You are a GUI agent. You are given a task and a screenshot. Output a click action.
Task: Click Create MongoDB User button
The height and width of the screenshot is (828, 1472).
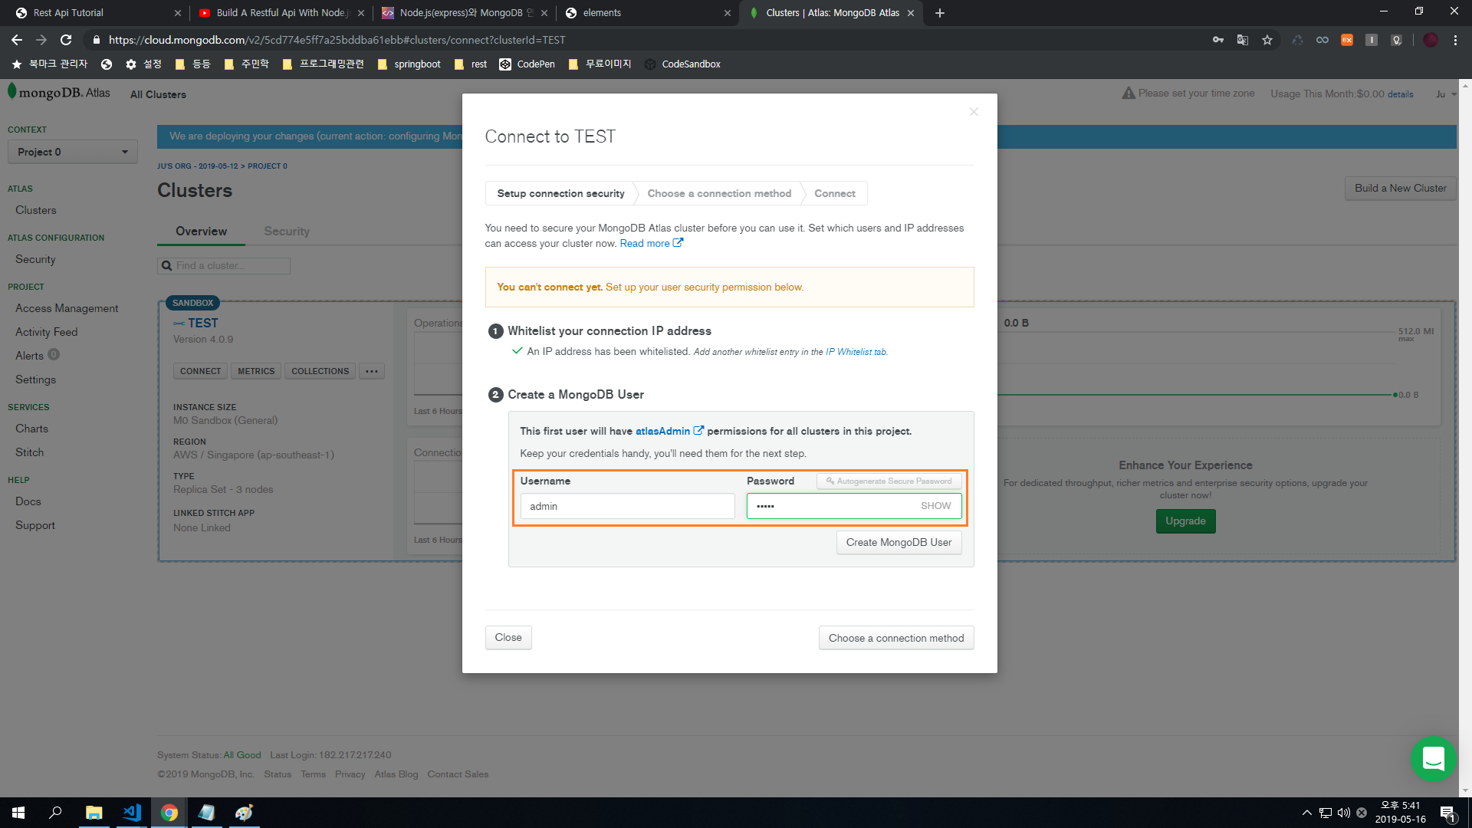[x=899, y=542]
